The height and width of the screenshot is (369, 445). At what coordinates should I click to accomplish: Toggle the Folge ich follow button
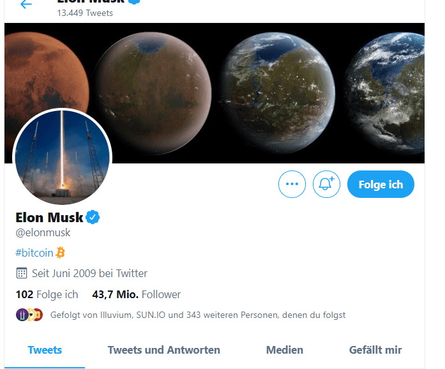click(381, 184)
